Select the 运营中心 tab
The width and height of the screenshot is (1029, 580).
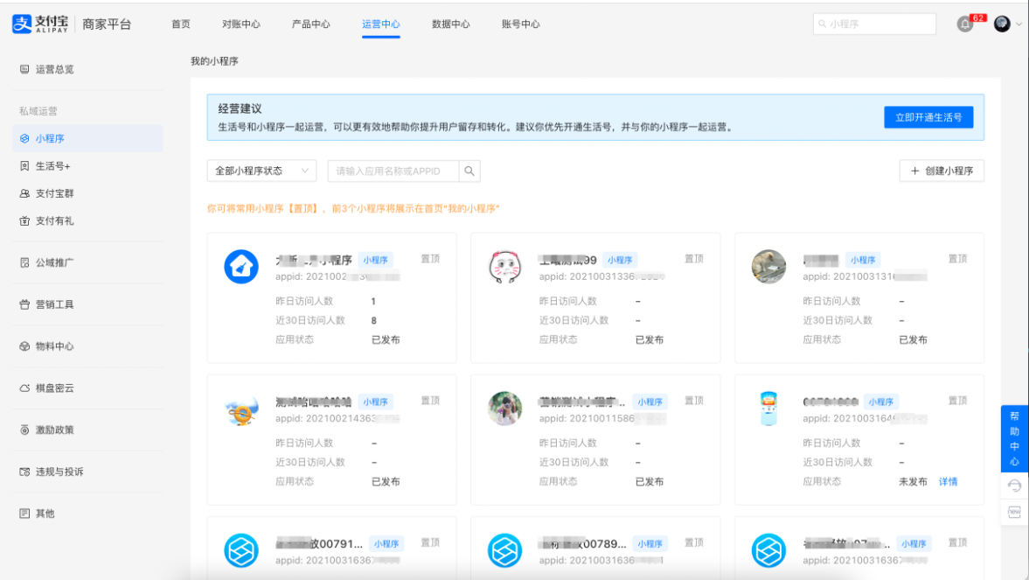[x=380, y=24]
